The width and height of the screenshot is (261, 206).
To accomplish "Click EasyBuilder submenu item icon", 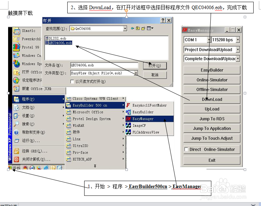I will point(128,112).
